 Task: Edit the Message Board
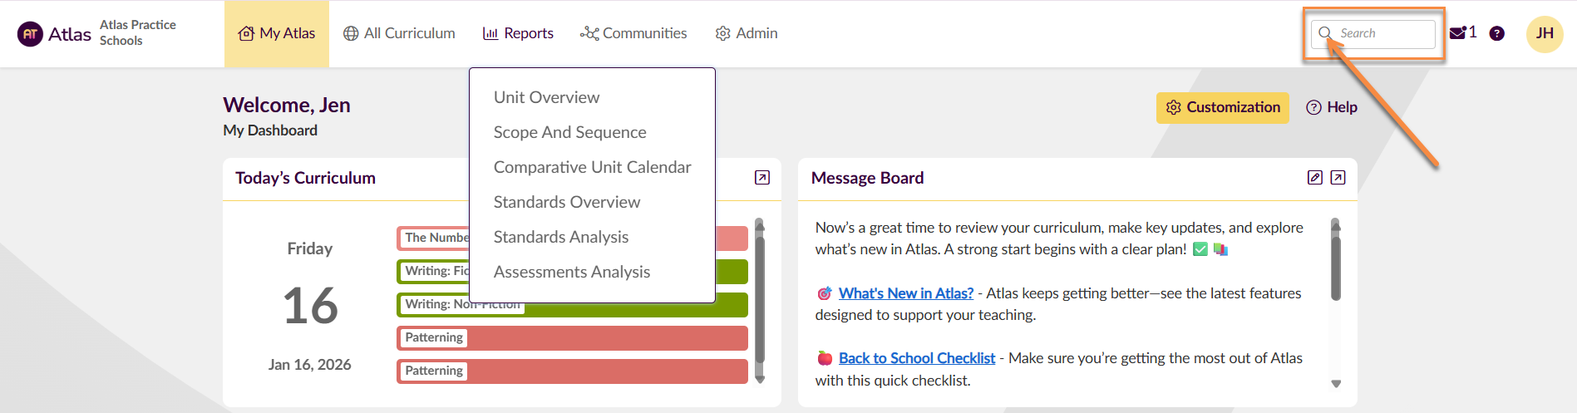pyautogui.click(x=1314, y=178)
